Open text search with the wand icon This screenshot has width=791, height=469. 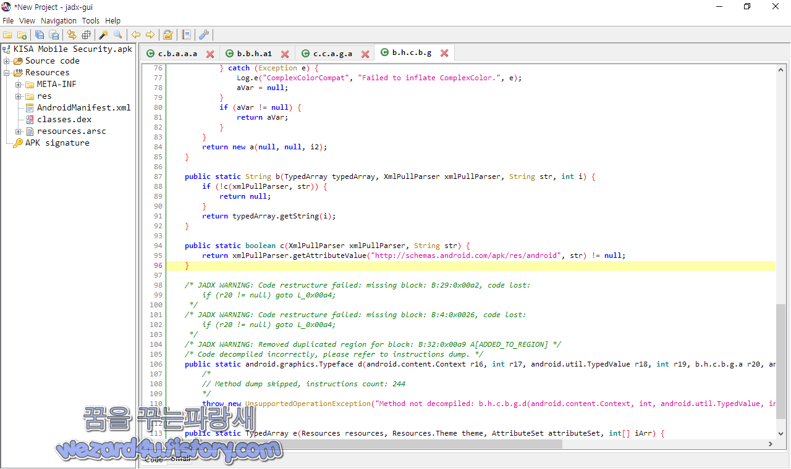click(x=104, y=35)
